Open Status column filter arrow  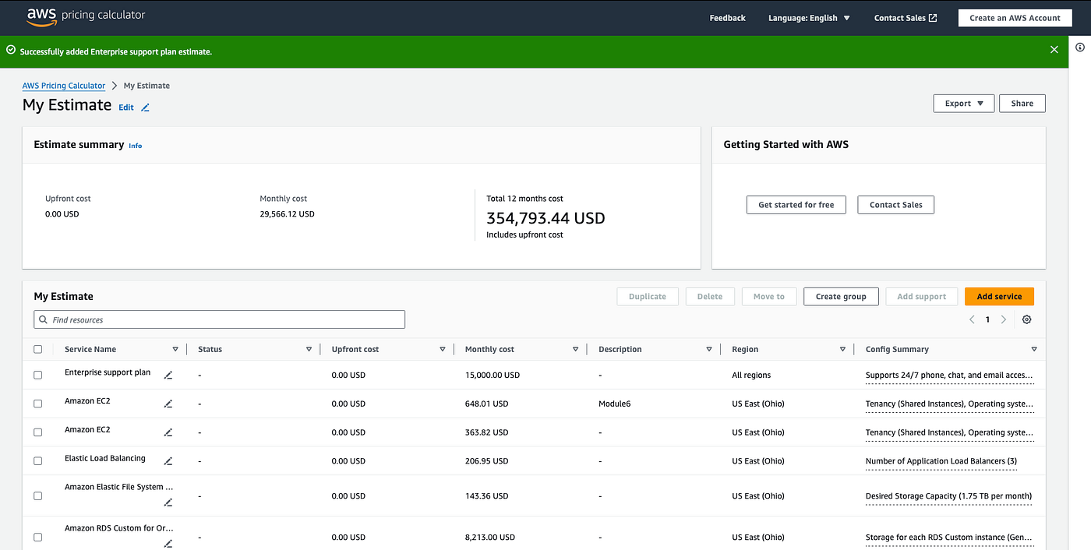[309, 350]
